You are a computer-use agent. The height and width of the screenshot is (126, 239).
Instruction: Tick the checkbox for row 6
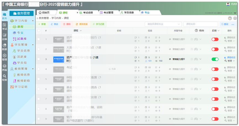(39, 89)
